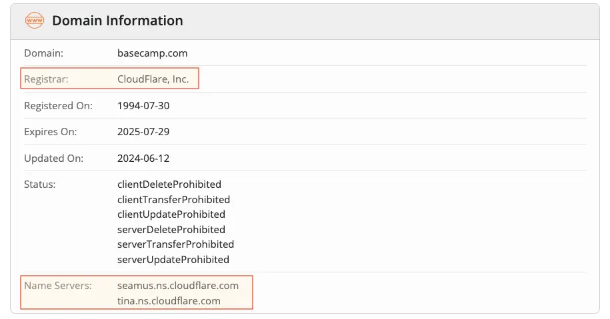Click tina.ns.cloudflare.com name server

pyautogui.click(x=169, y=301)
